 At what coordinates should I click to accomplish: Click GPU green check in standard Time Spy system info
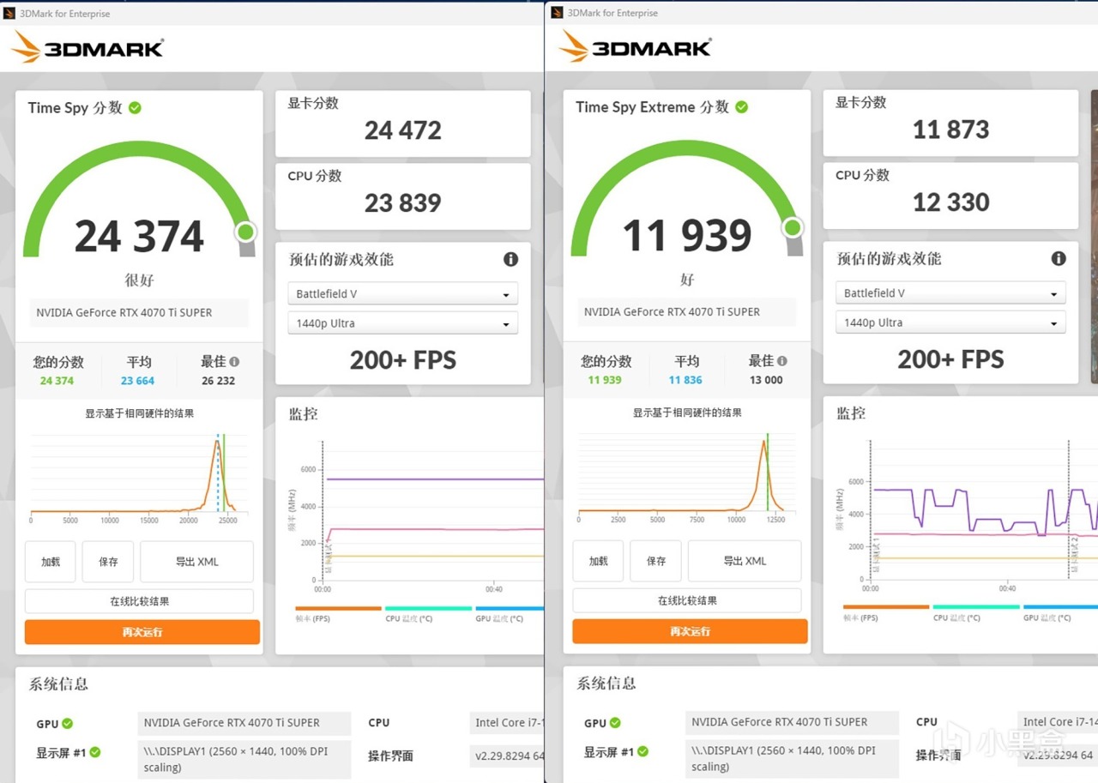point(68,723)
